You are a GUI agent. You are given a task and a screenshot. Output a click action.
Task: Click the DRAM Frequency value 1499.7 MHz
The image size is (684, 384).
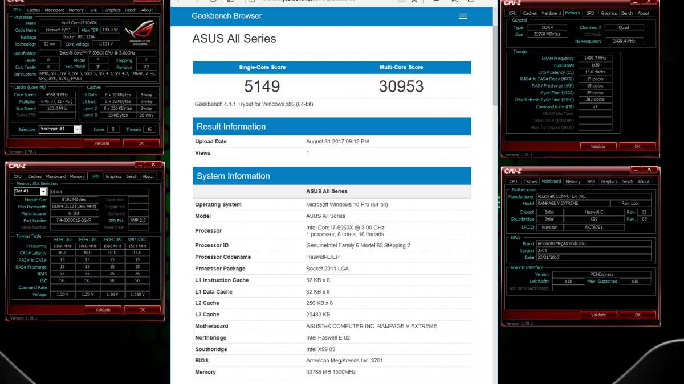tap(595, 58)
